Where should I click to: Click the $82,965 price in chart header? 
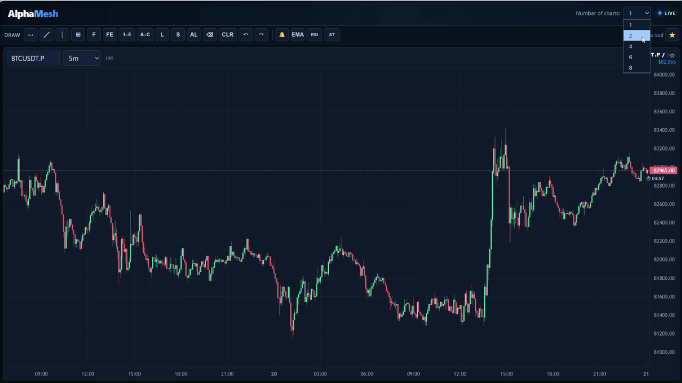point(667,62)
